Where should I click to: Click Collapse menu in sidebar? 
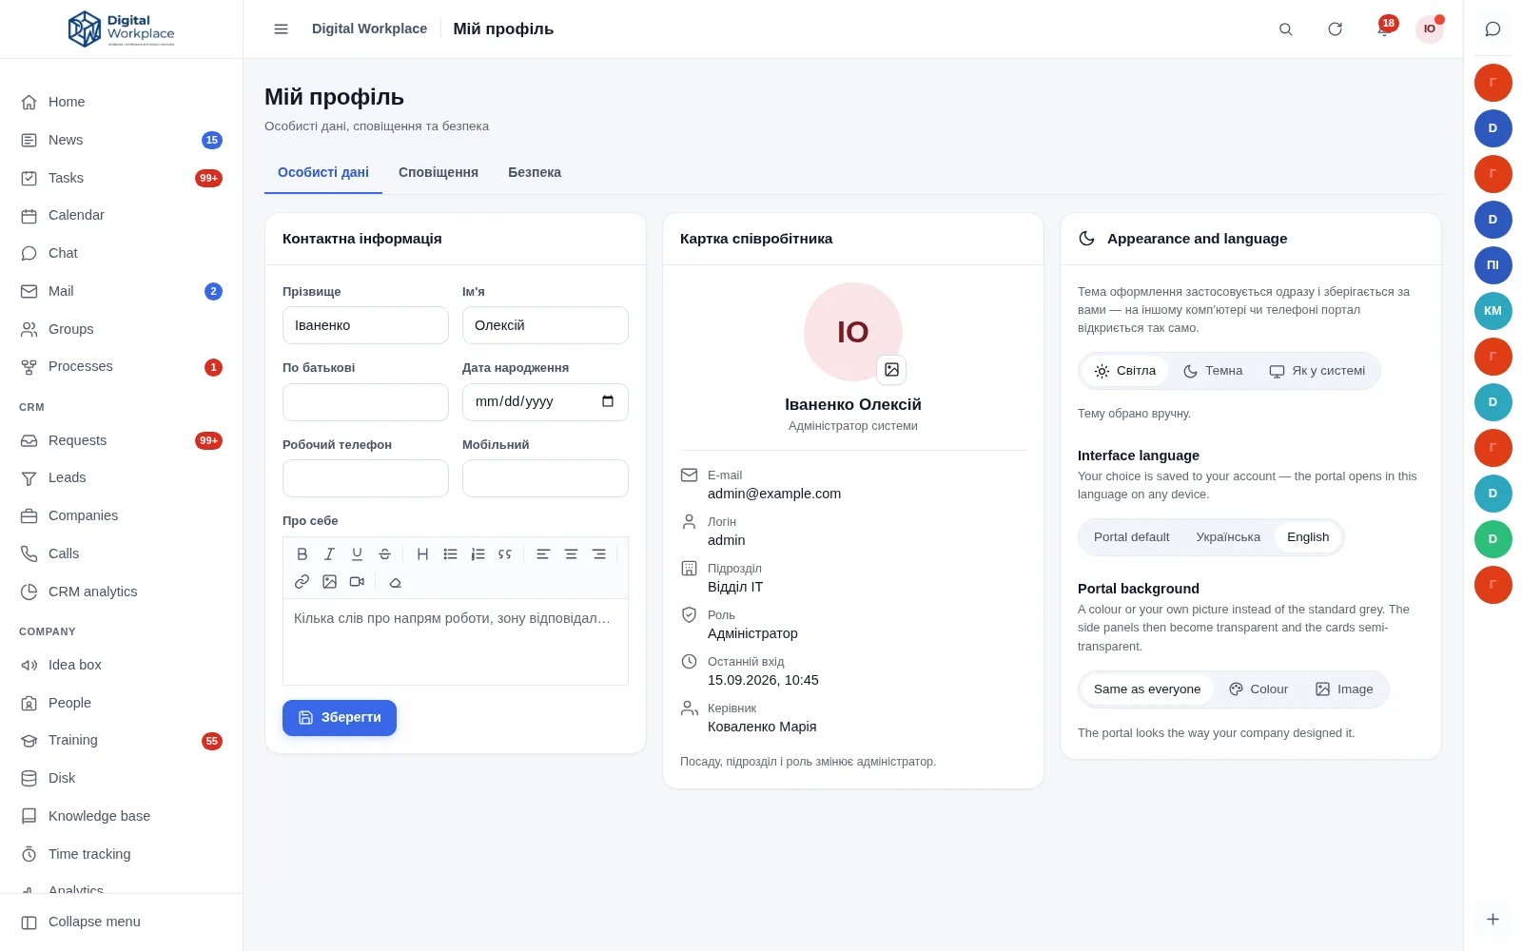(121, 922)
